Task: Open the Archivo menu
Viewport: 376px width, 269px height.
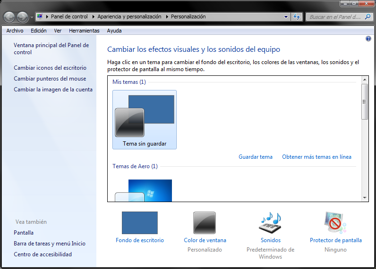Action: coord(15,31)
